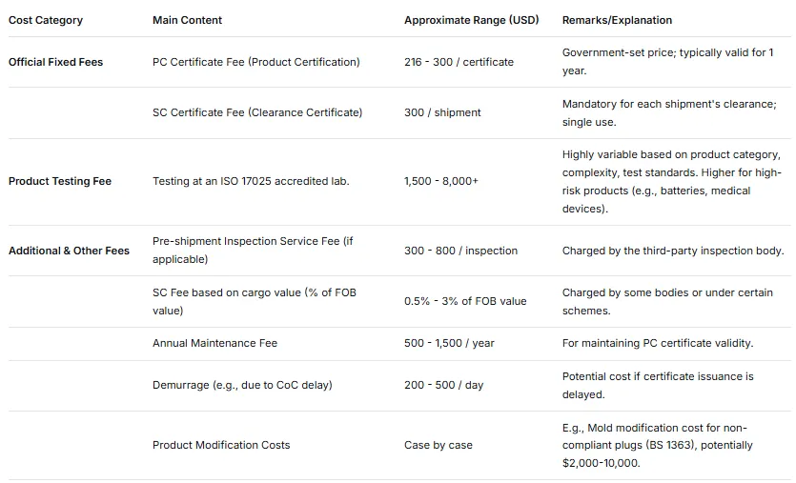
Task: Select the Additional & Other Fees cell
Action: [69, 251]
